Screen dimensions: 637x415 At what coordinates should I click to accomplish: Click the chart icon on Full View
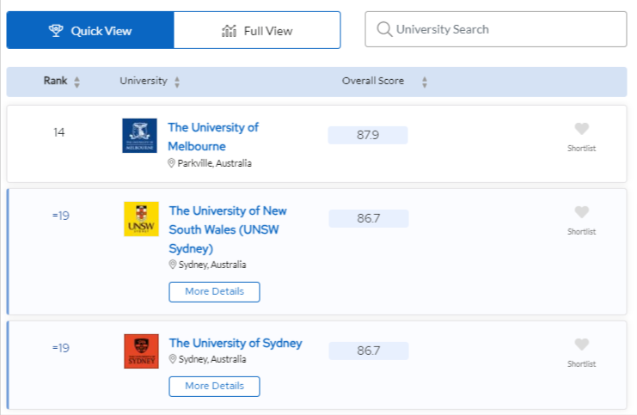click(x=230, y=31)
